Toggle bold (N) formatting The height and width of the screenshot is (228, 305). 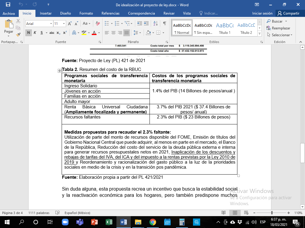(x=29, y=33)
